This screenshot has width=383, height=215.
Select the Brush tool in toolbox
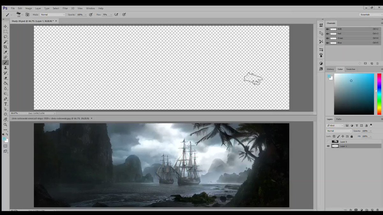click(5, 63)
